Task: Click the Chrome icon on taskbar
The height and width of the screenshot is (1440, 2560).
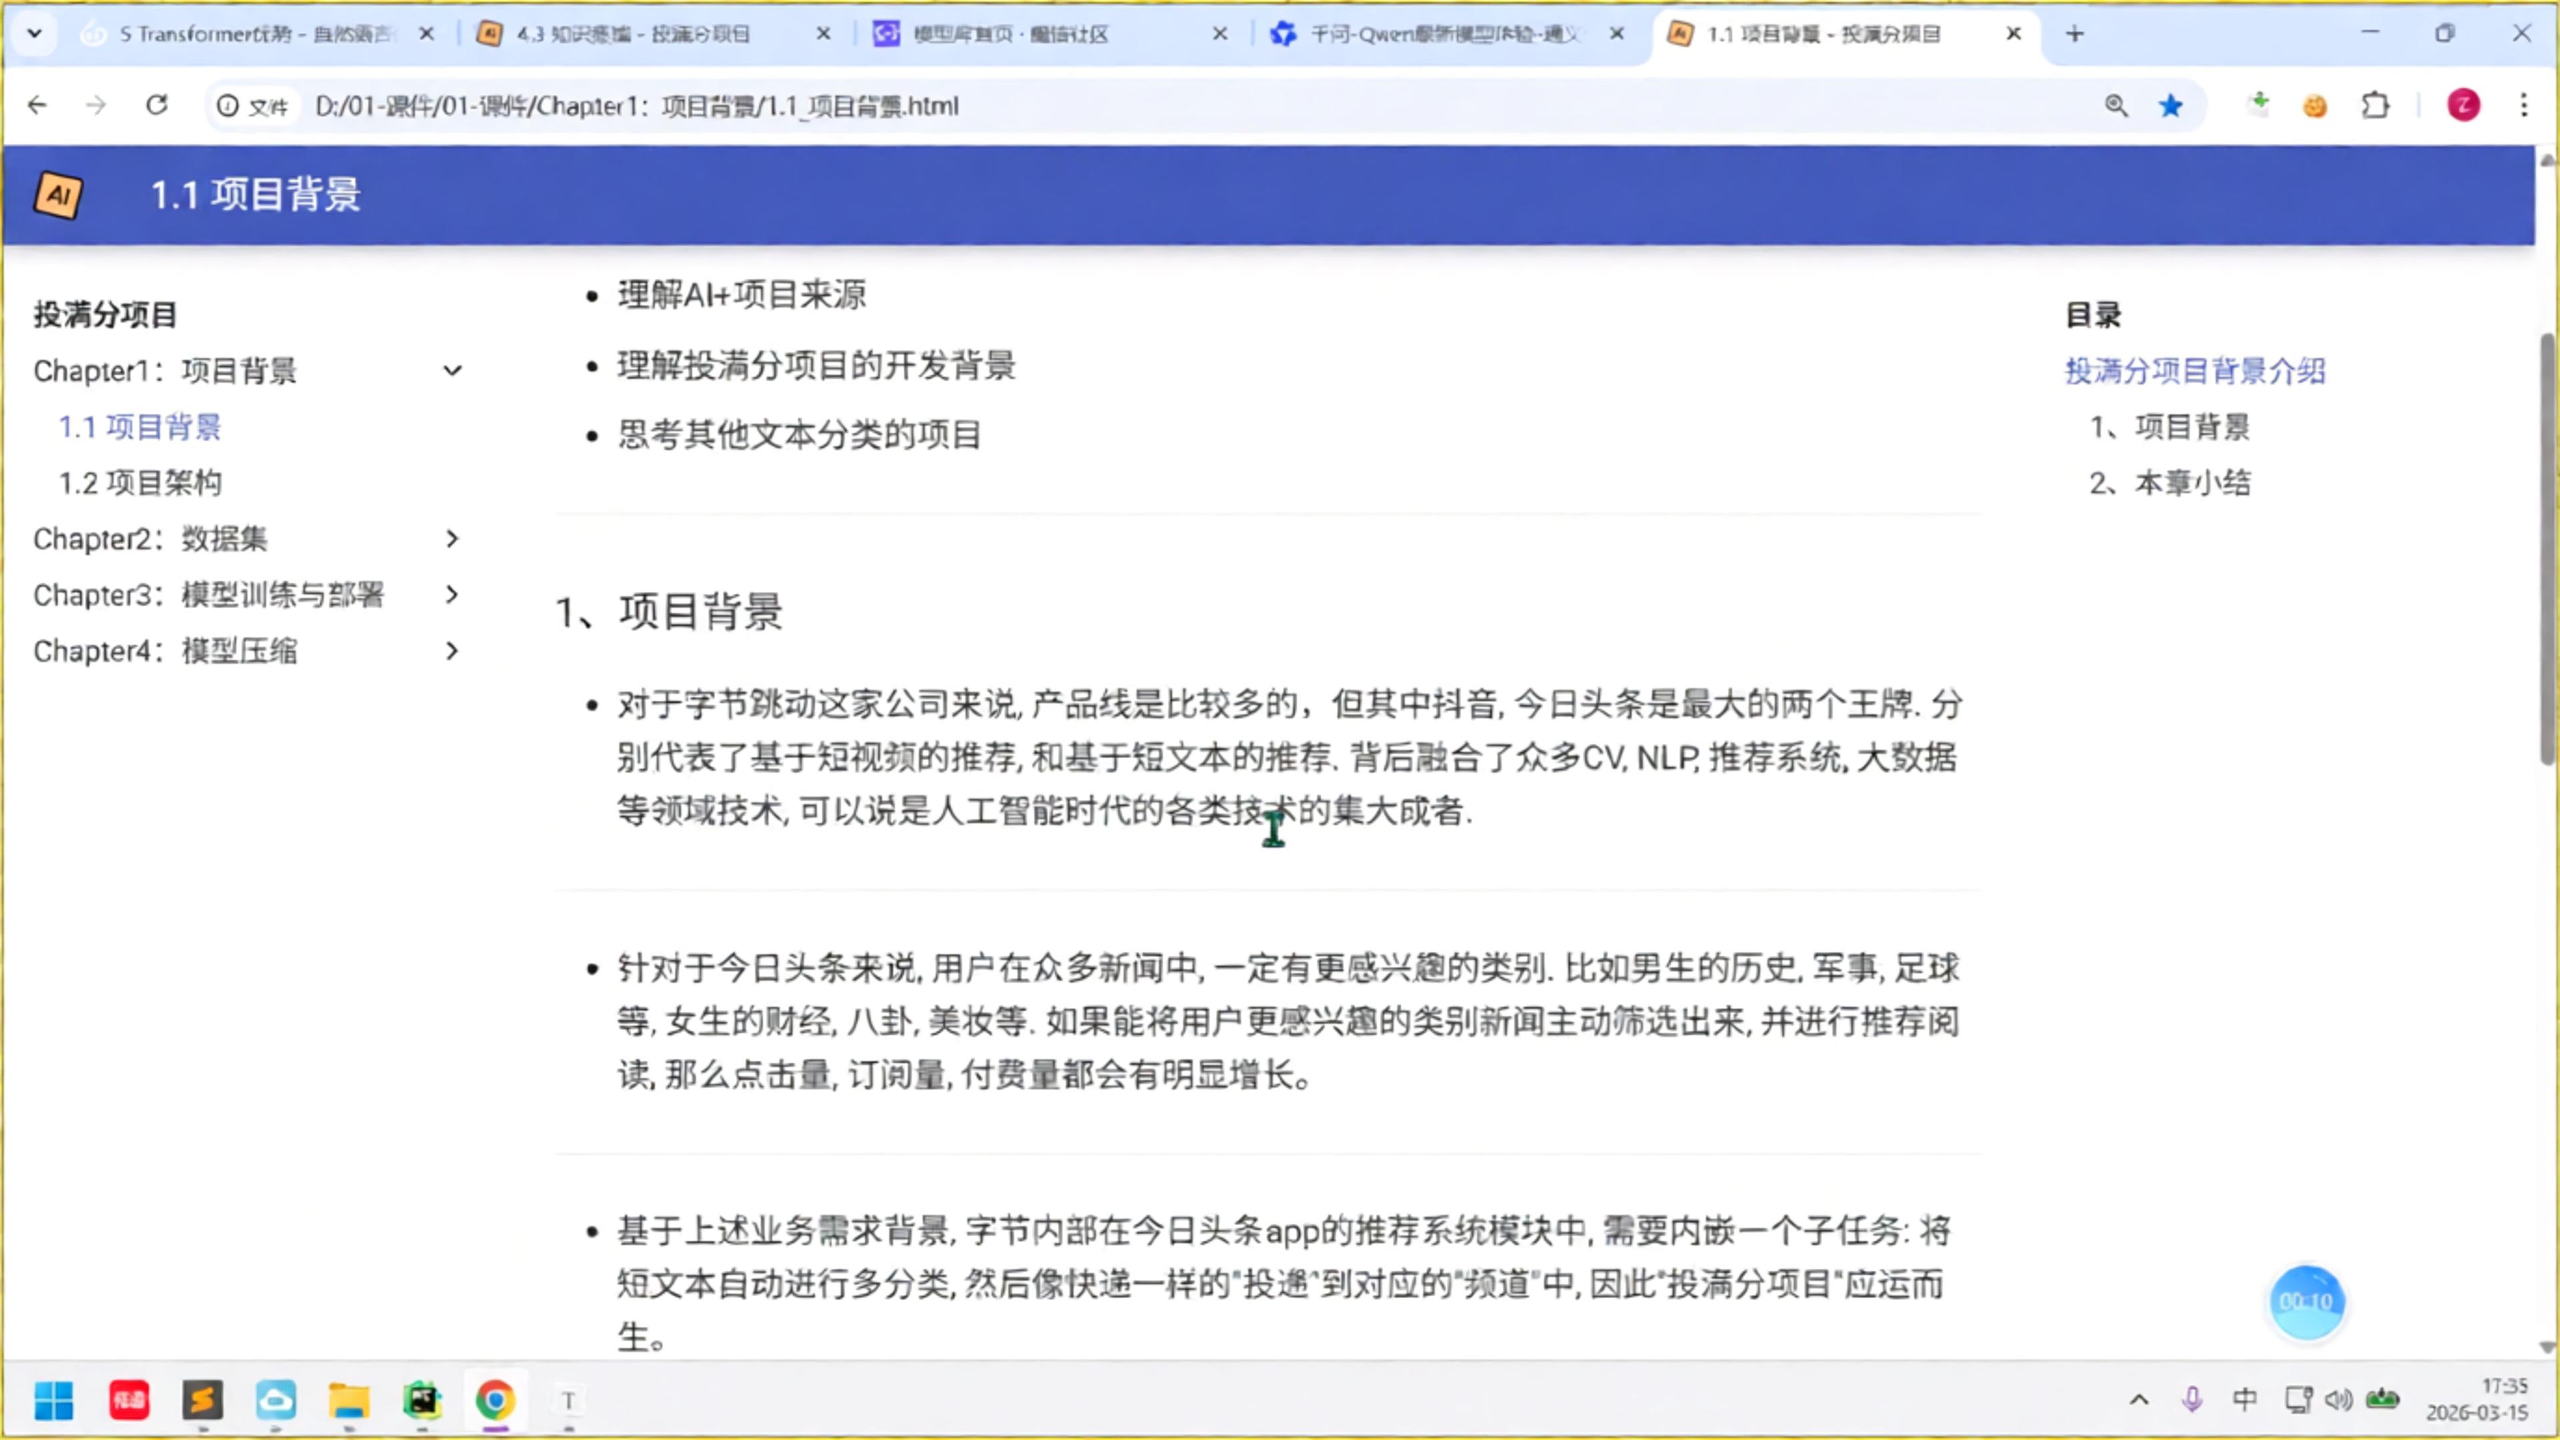Action: 495,1401
